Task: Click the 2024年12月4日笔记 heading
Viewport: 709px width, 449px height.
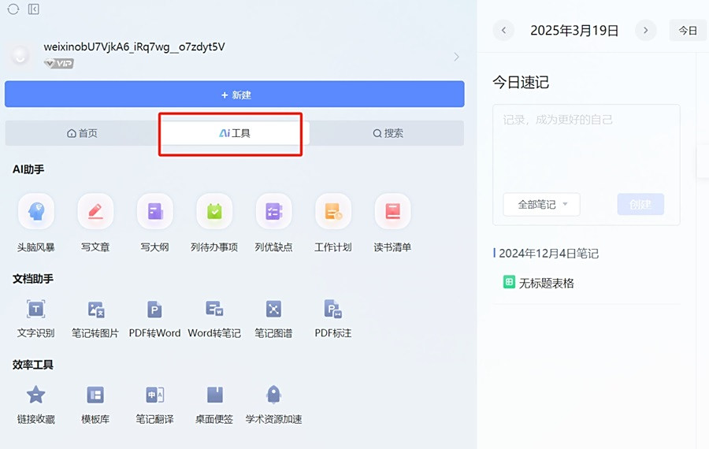Action: point(548,253)
